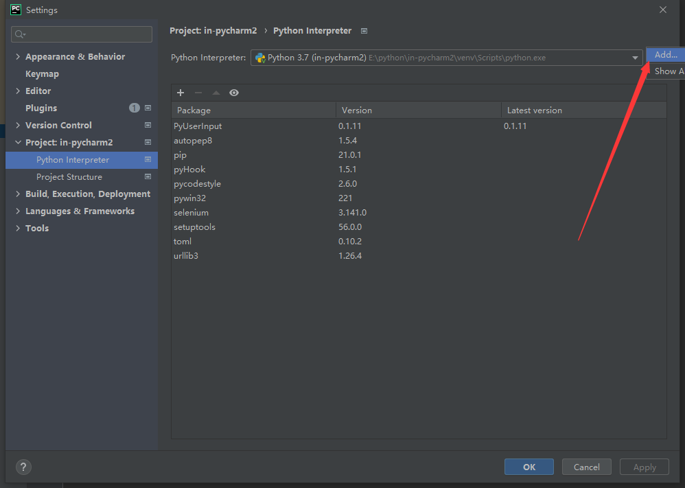Select the setuptools package row
The width and height of the screenshot is (685, 488).
tap(419, 226)
